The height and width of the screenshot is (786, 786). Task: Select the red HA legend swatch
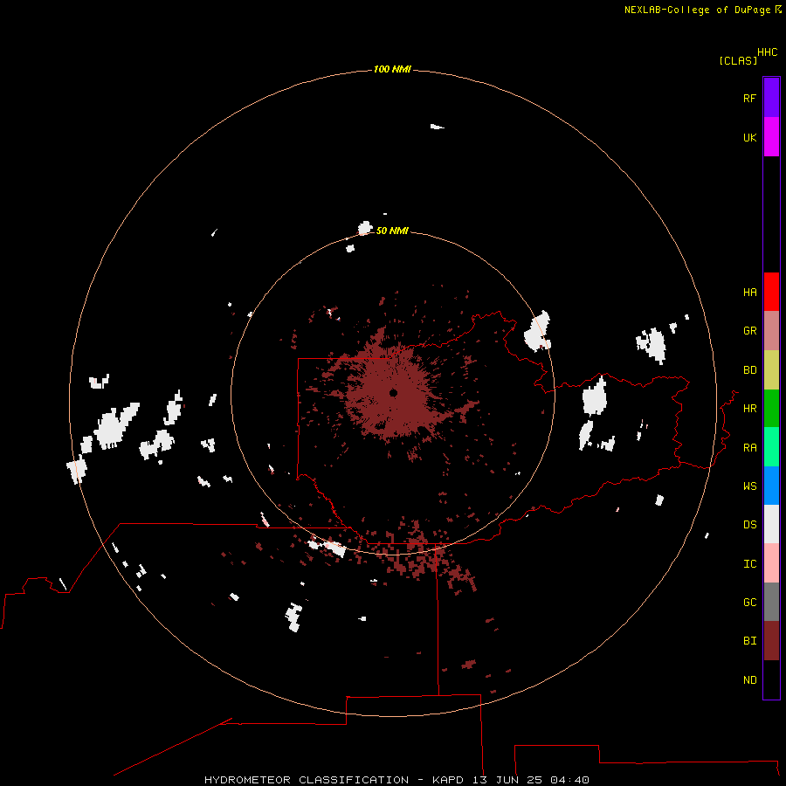771,292
